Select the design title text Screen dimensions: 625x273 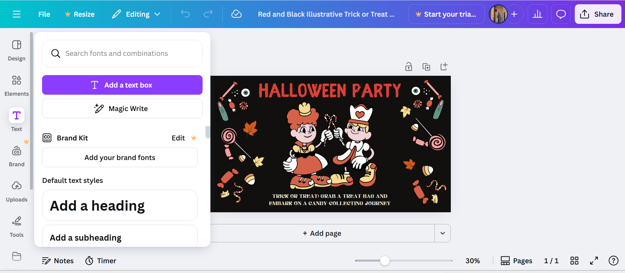click(326, 14)
